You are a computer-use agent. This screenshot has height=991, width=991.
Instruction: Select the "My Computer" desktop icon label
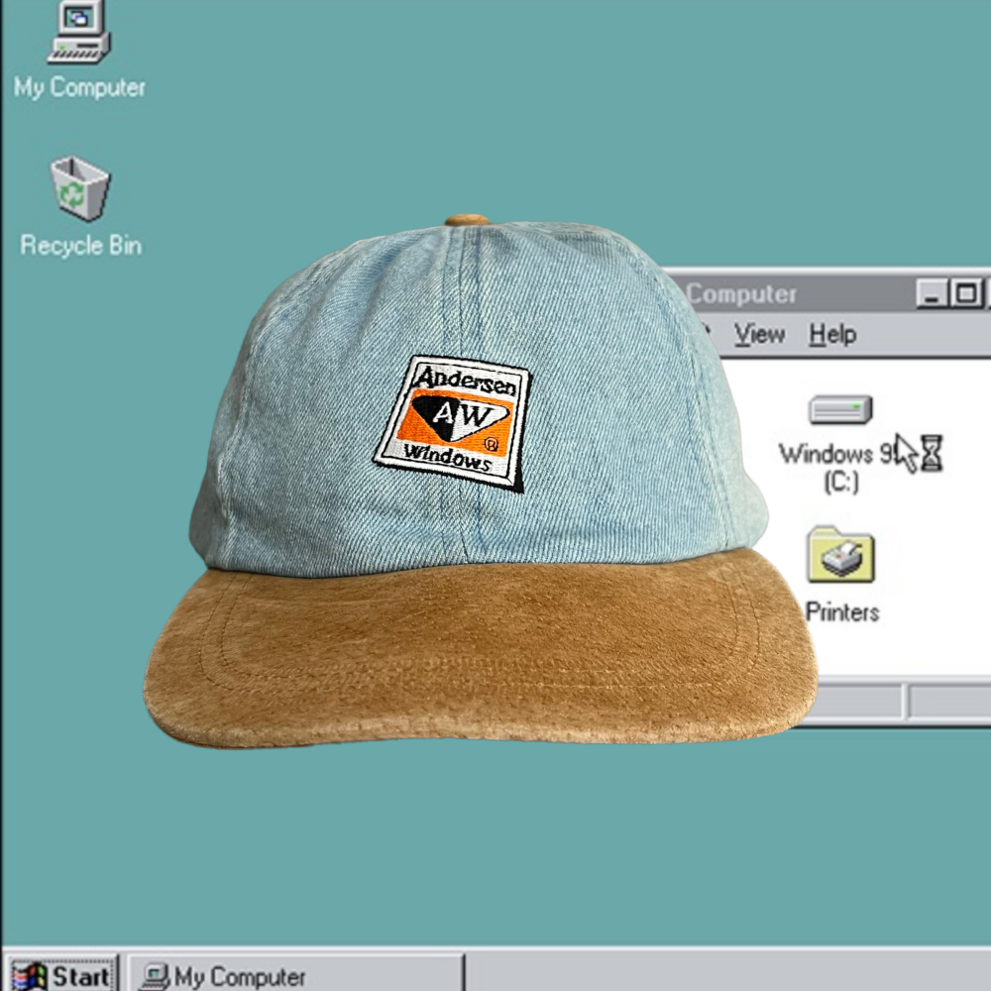coord(79,87)
